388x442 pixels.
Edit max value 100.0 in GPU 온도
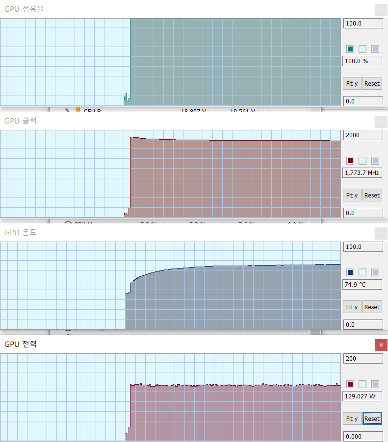tap(363, 246)
